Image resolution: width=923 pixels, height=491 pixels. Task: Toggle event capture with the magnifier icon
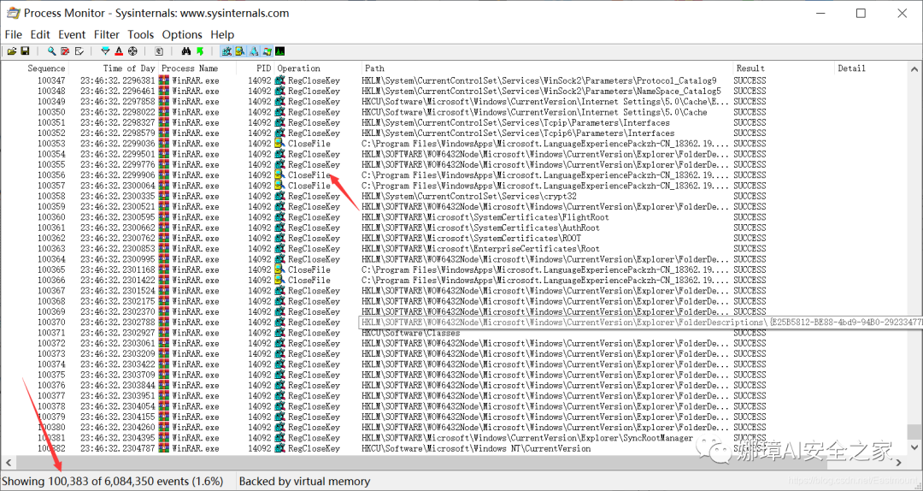(x=52, y=51)
